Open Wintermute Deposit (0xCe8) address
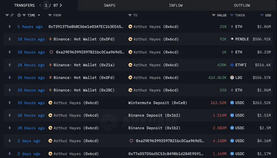The width and height of the screenshot is (277, 158). (x=158, y=103)
